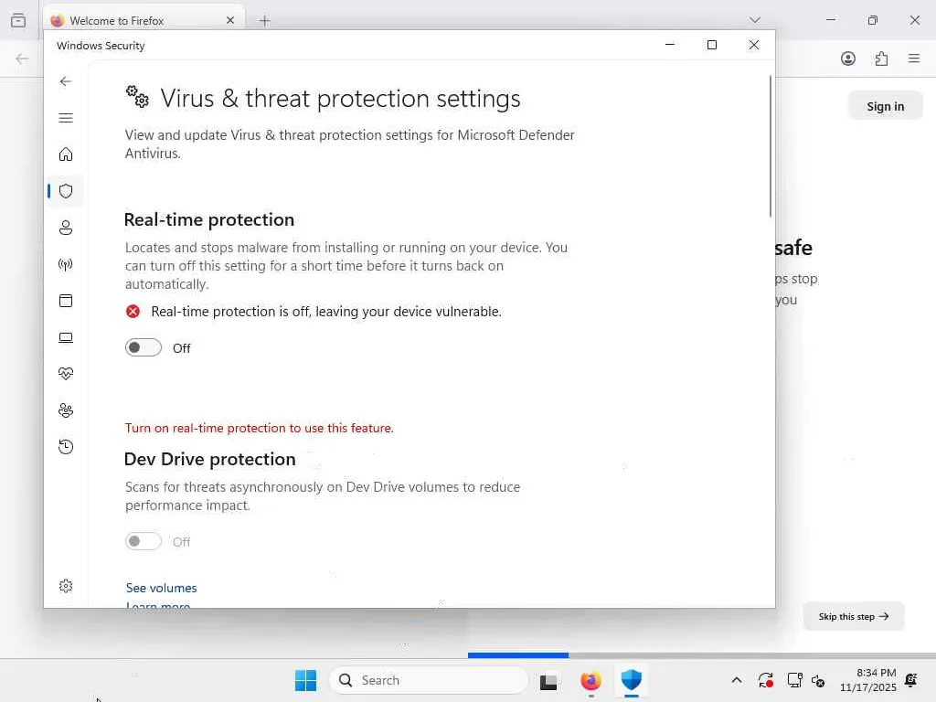Open Firefox list all tabs dropdown
Viewport: 936px width, 702px height.
[754, 20]
